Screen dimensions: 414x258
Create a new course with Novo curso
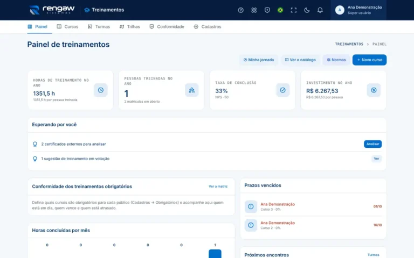point(369,60)
